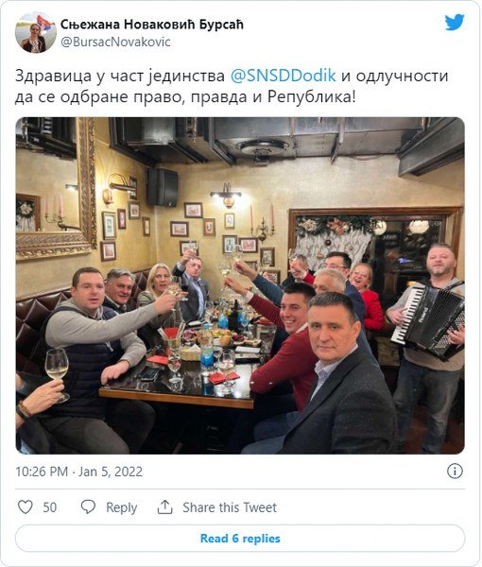Follow the @SNSDDodik mention link
The width and height of the screenshot is (482, 567).
(284, 76)
